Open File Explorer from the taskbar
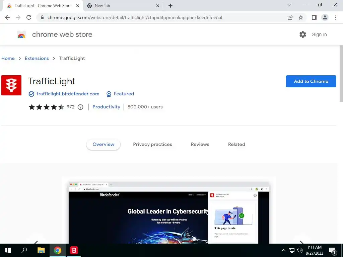 41,250
